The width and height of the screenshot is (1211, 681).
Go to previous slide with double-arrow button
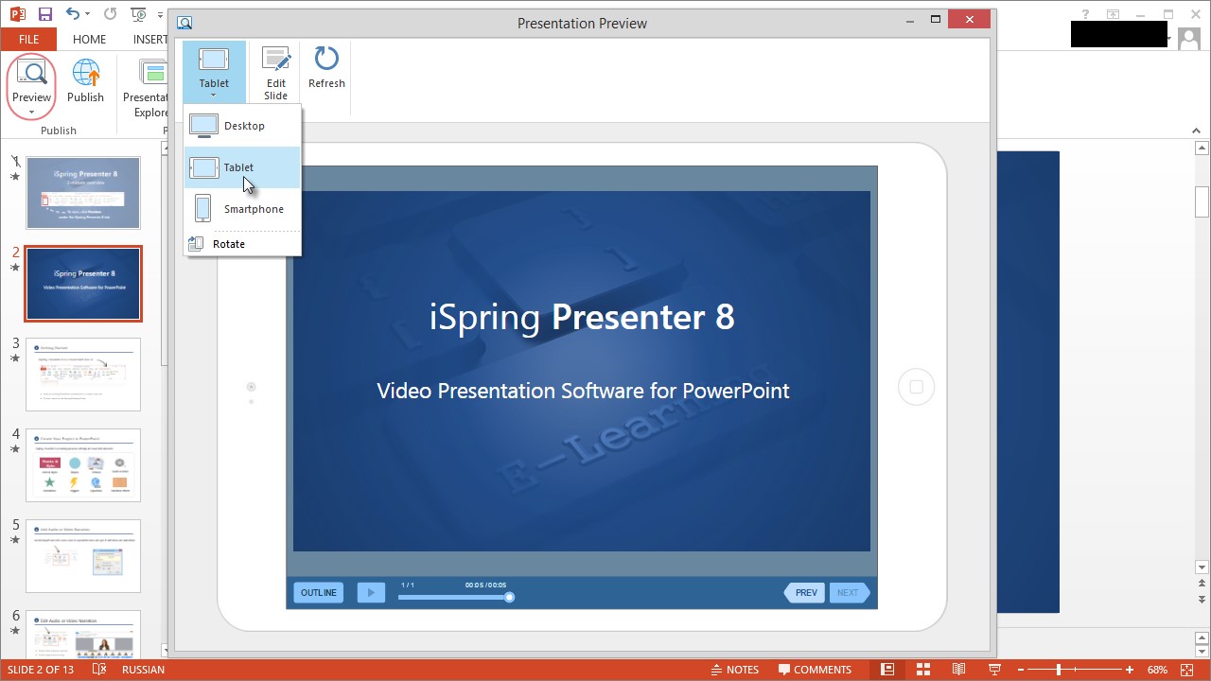coord(1202,584)
